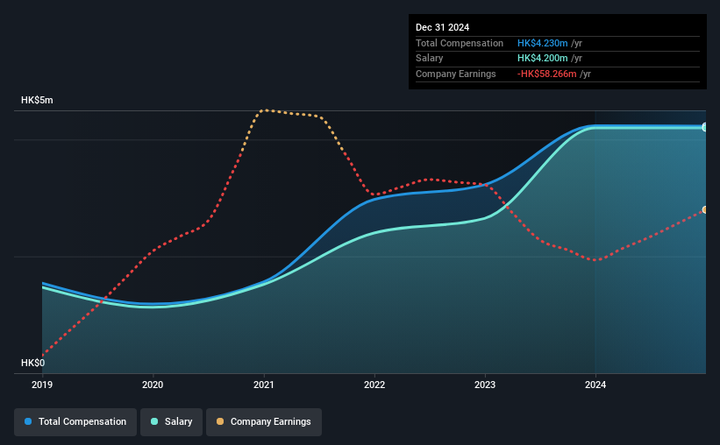Click the 2021 x-axis label

point(264,385)
